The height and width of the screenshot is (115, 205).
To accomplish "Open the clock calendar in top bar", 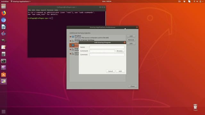I will click(x=107, y=1).
